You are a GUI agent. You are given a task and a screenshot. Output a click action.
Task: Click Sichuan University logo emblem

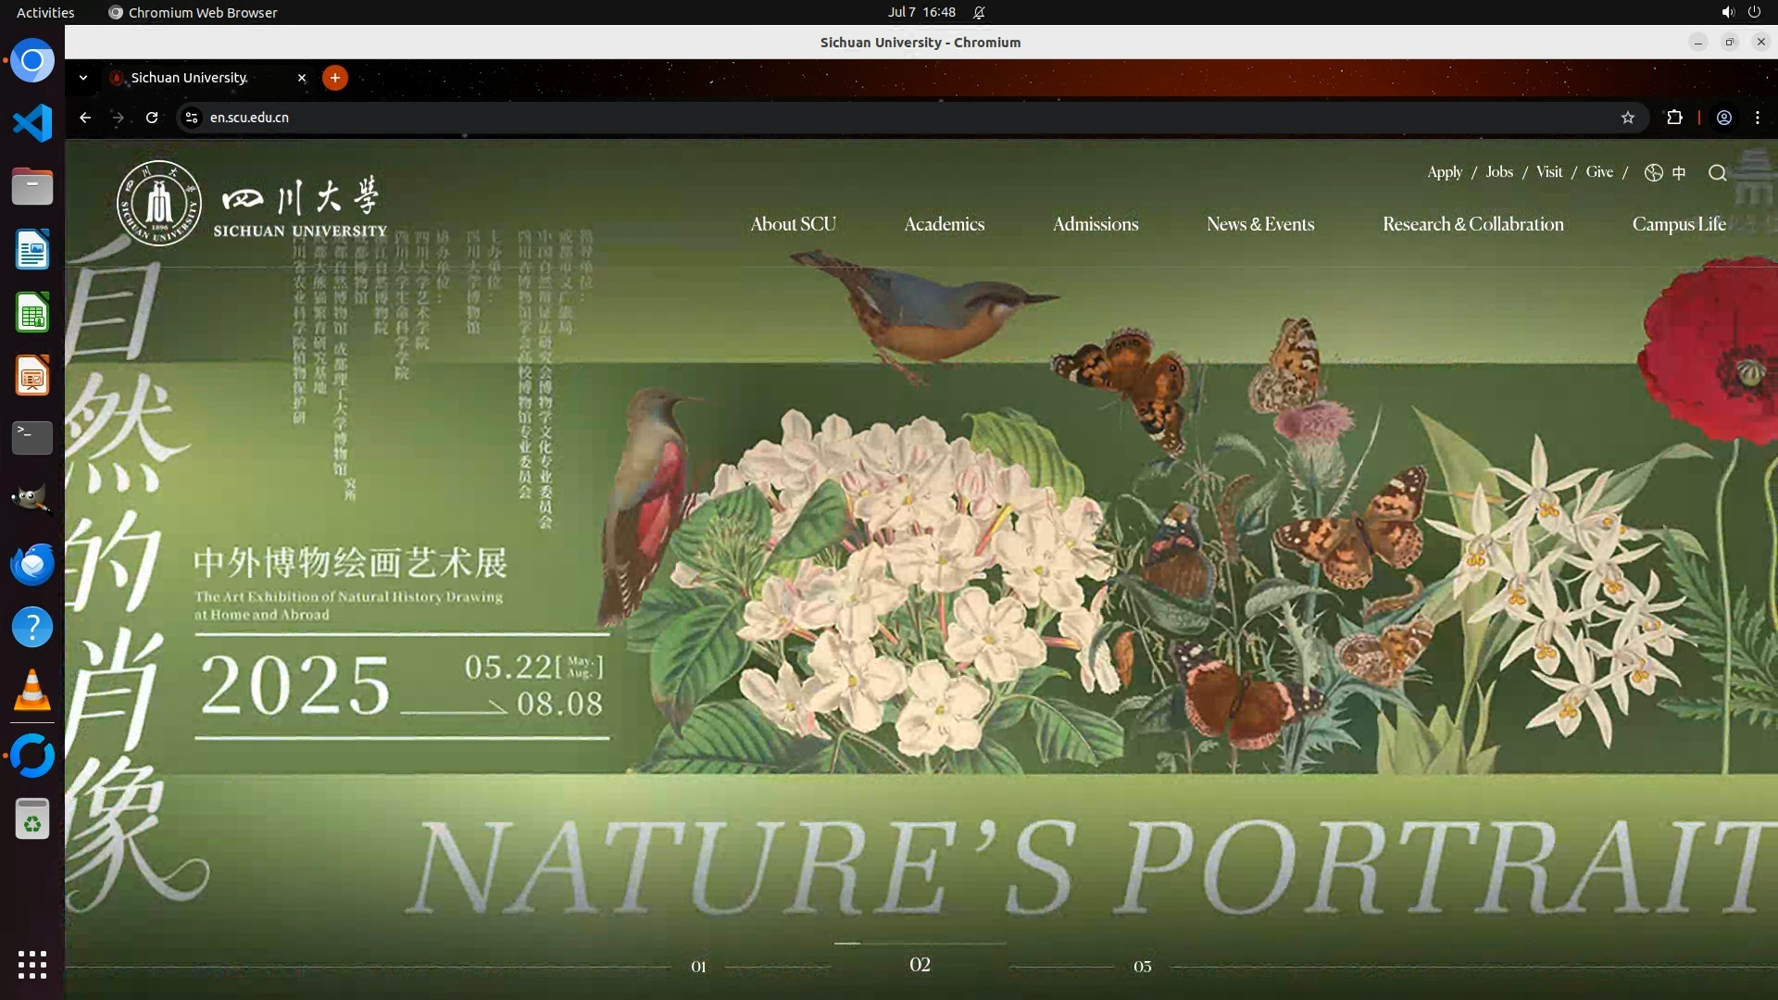tap(159, 204)
